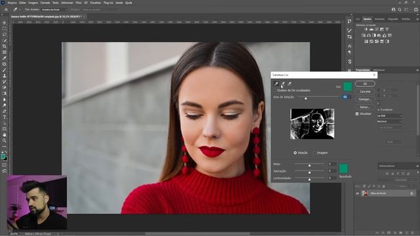
Task: Select the Seleção radio button
Action: [x=295, y=153]
